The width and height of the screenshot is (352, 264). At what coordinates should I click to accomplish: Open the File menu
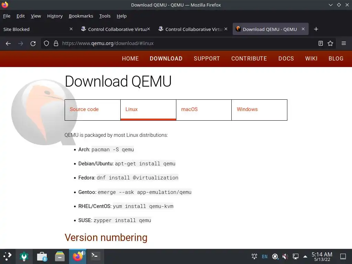(7, 16)
